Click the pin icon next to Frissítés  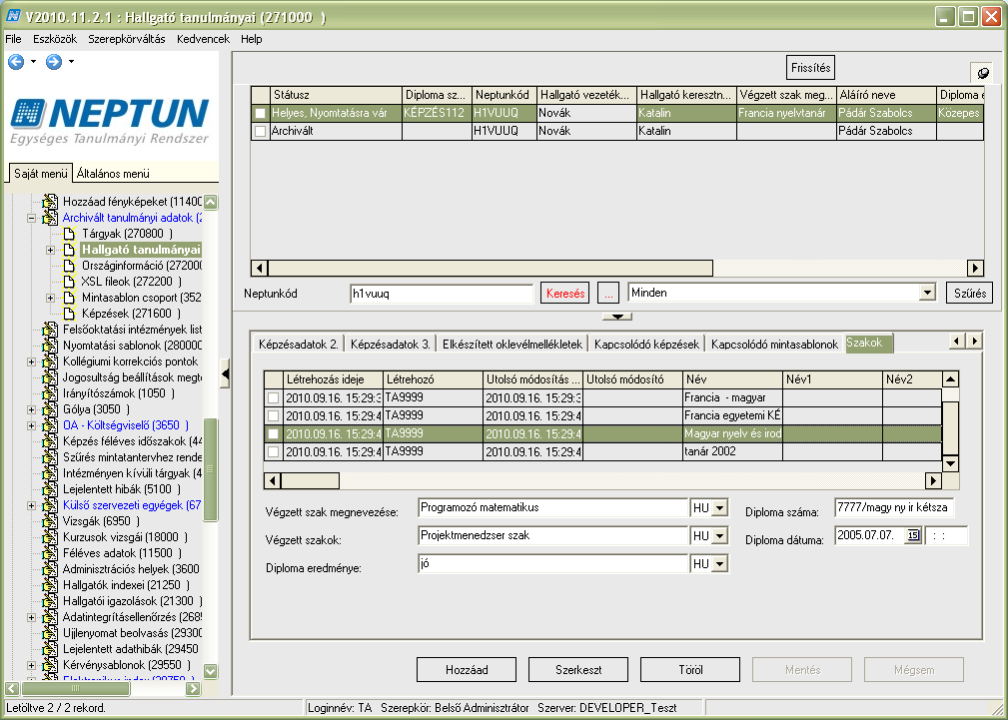pyautogui.click(x=982, y=73)
